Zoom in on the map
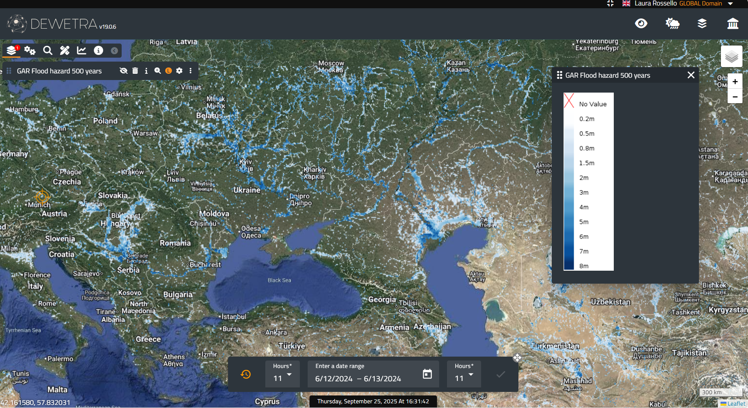Viewport: 748px width, 408px height. pos(735,82)
